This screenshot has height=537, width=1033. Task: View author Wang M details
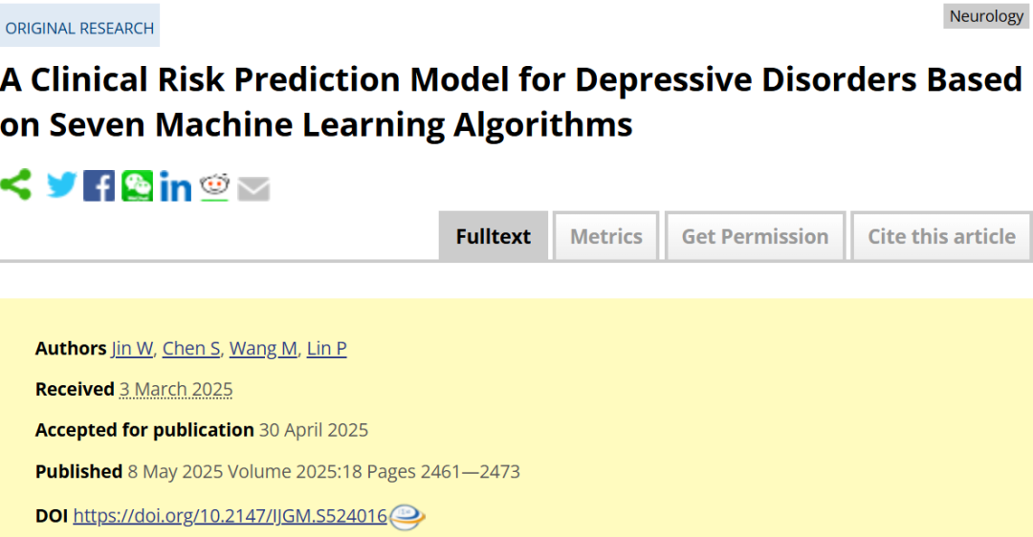click(264, 348)
